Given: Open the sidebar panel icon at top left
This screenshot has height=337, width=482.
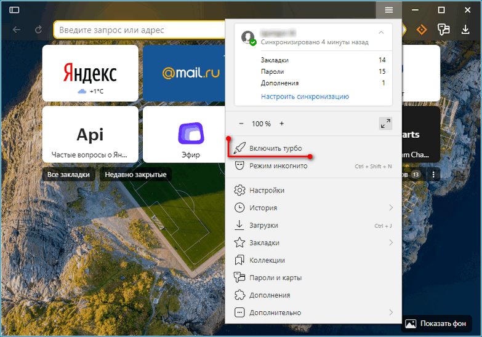Looking at the screenshot, I should click(x=14, y=10).
